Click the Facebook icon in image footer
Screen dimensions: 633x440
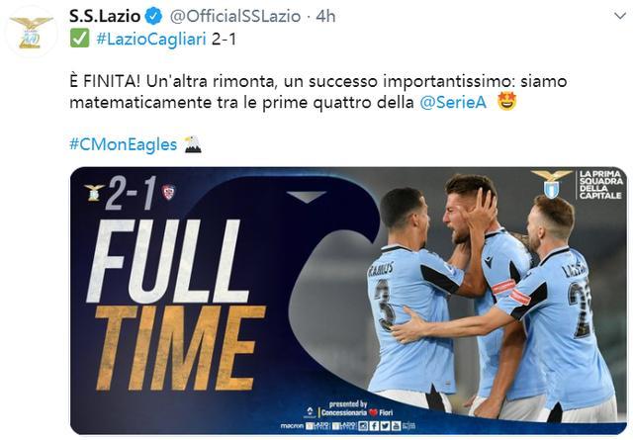(374, 426)
